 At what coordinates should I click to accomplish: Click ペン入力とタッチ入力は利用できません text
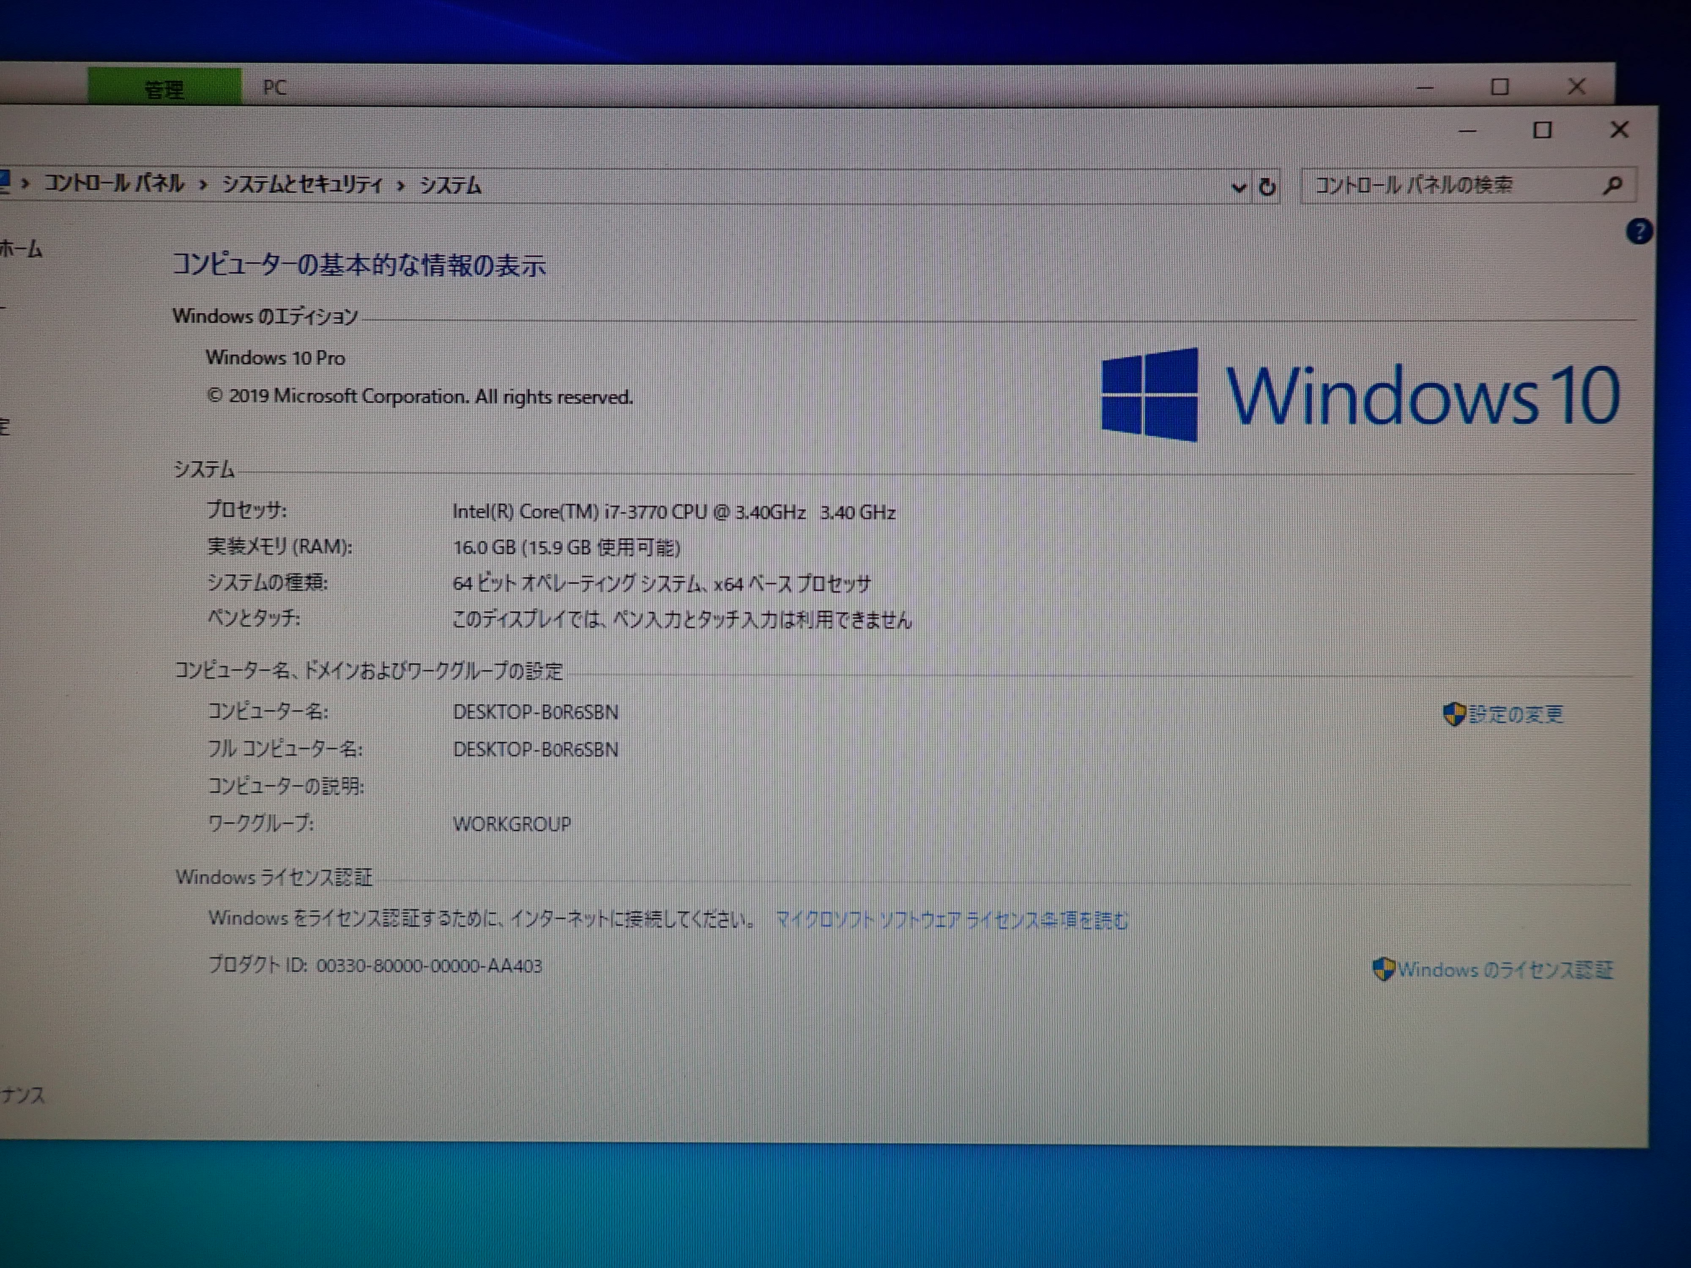(x=682, y=619)
